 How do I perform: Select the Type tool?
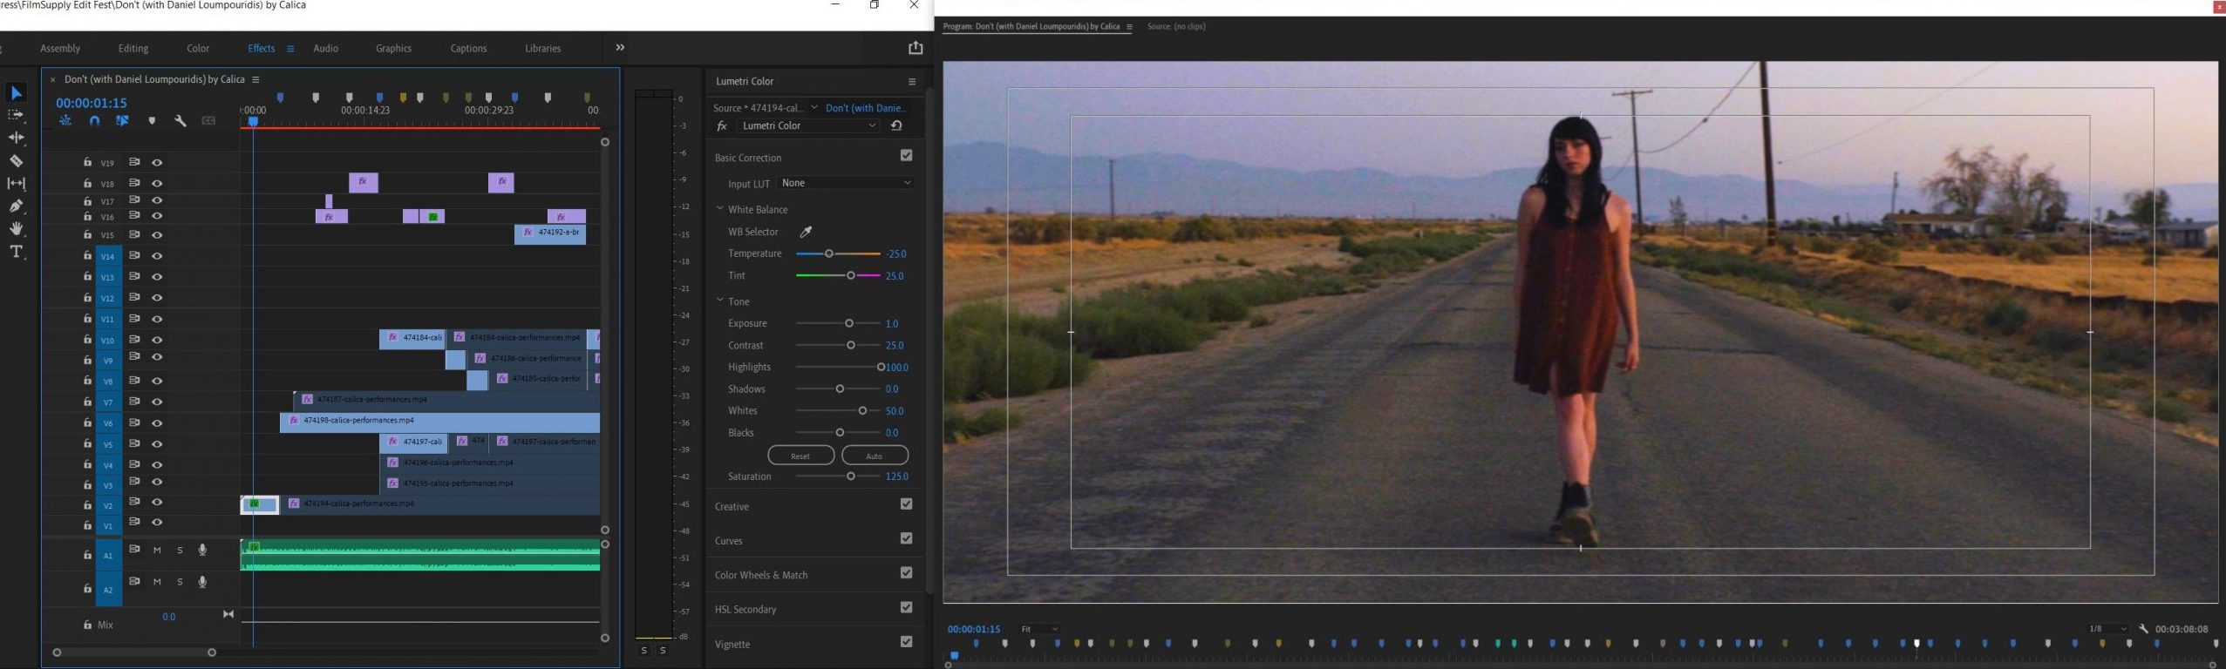tap(16, 252)
